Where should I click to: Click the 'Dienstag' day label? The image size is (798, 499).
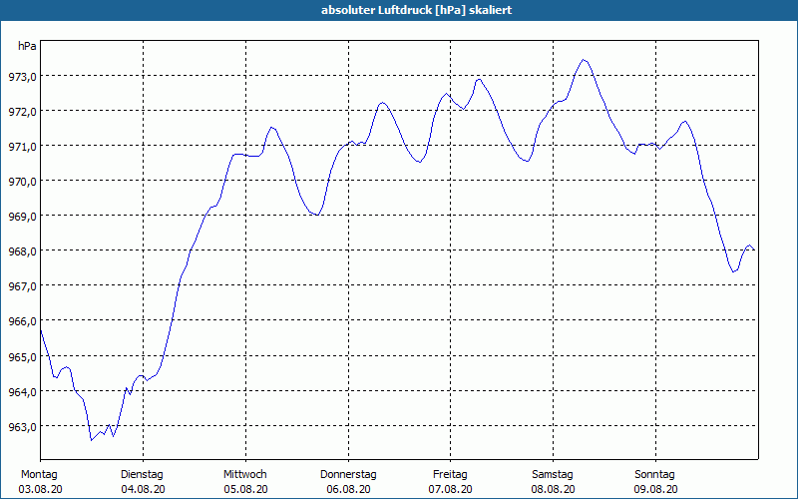pos(142,475)
